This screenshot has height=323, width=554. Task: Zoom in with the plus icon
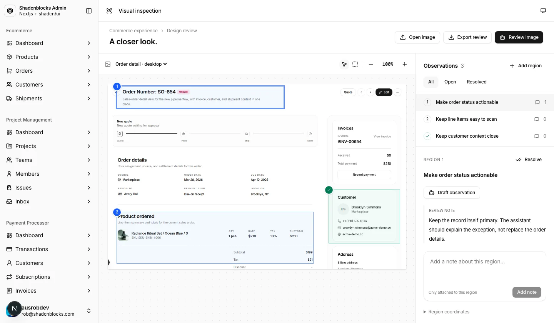[x=405, y=64]
